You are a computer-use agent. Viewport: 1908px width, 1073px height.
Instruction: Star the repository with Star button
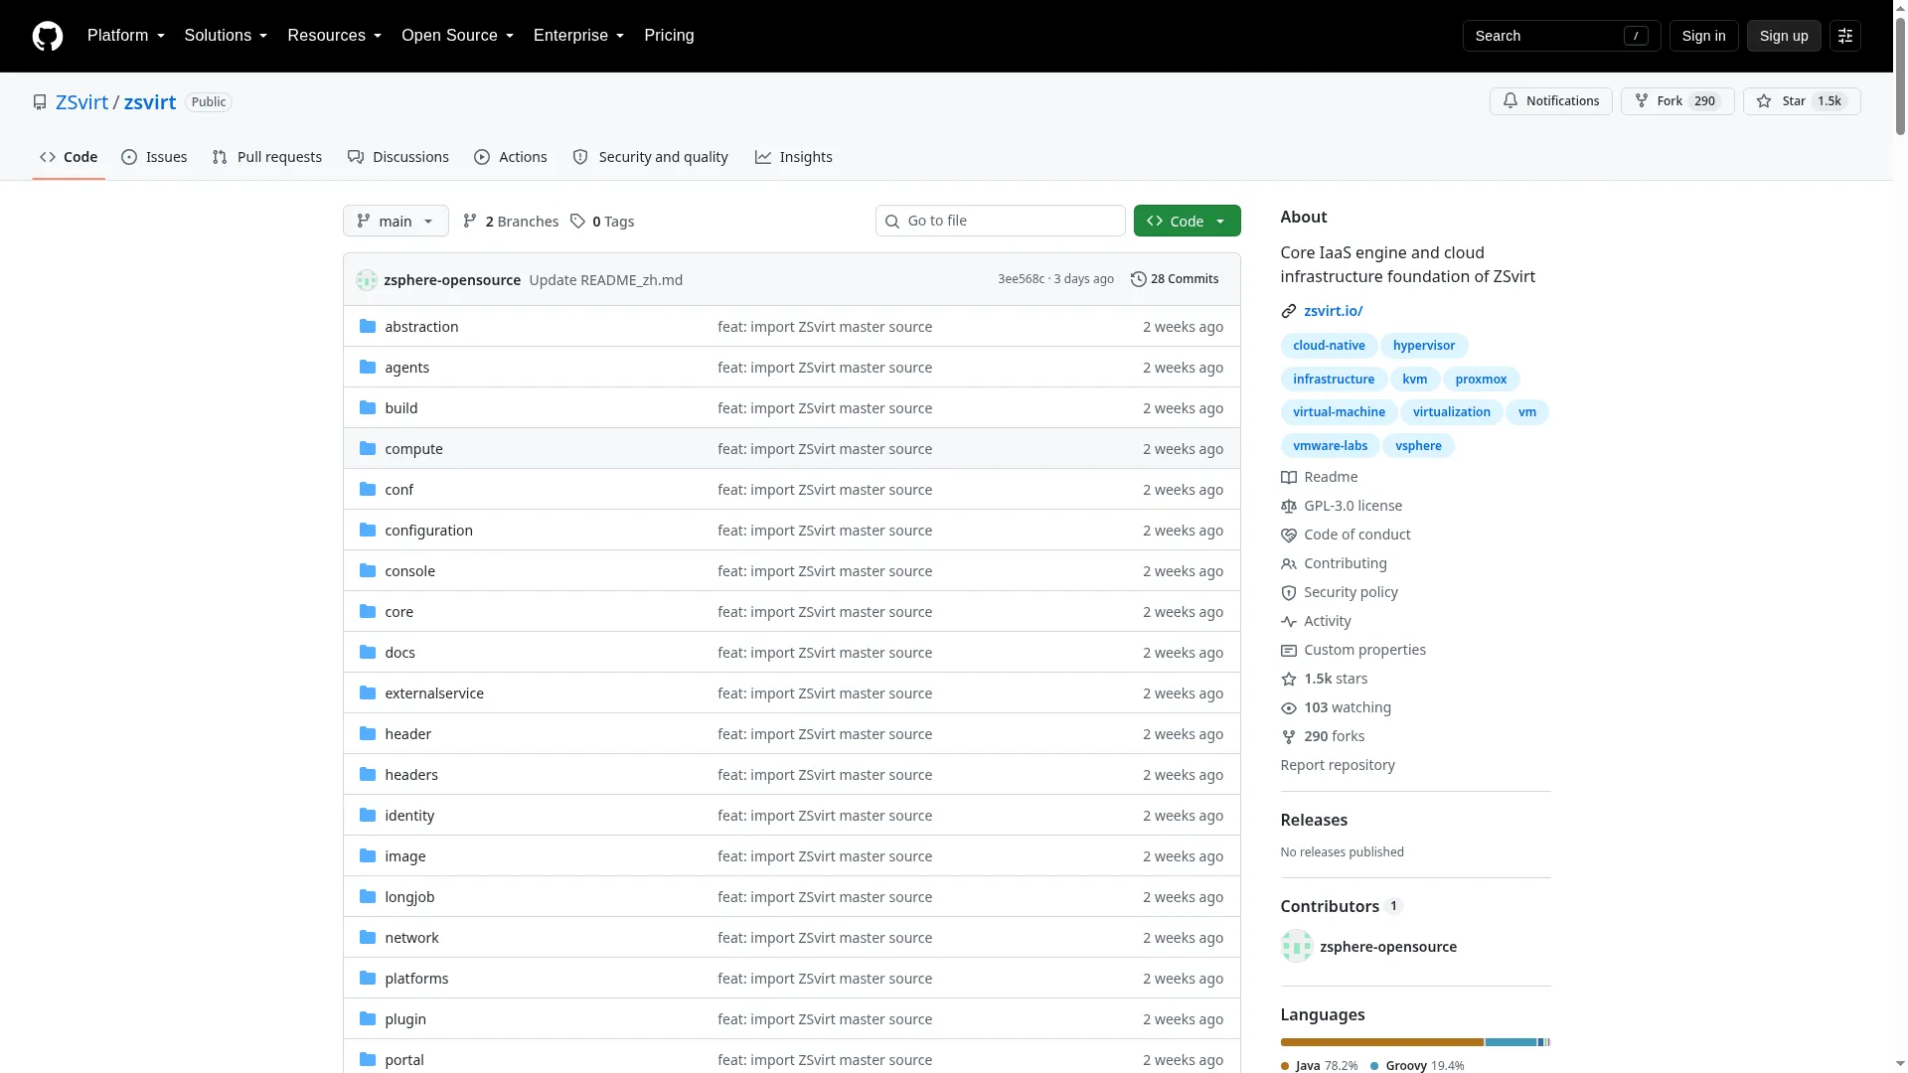tap(1802, 101)
